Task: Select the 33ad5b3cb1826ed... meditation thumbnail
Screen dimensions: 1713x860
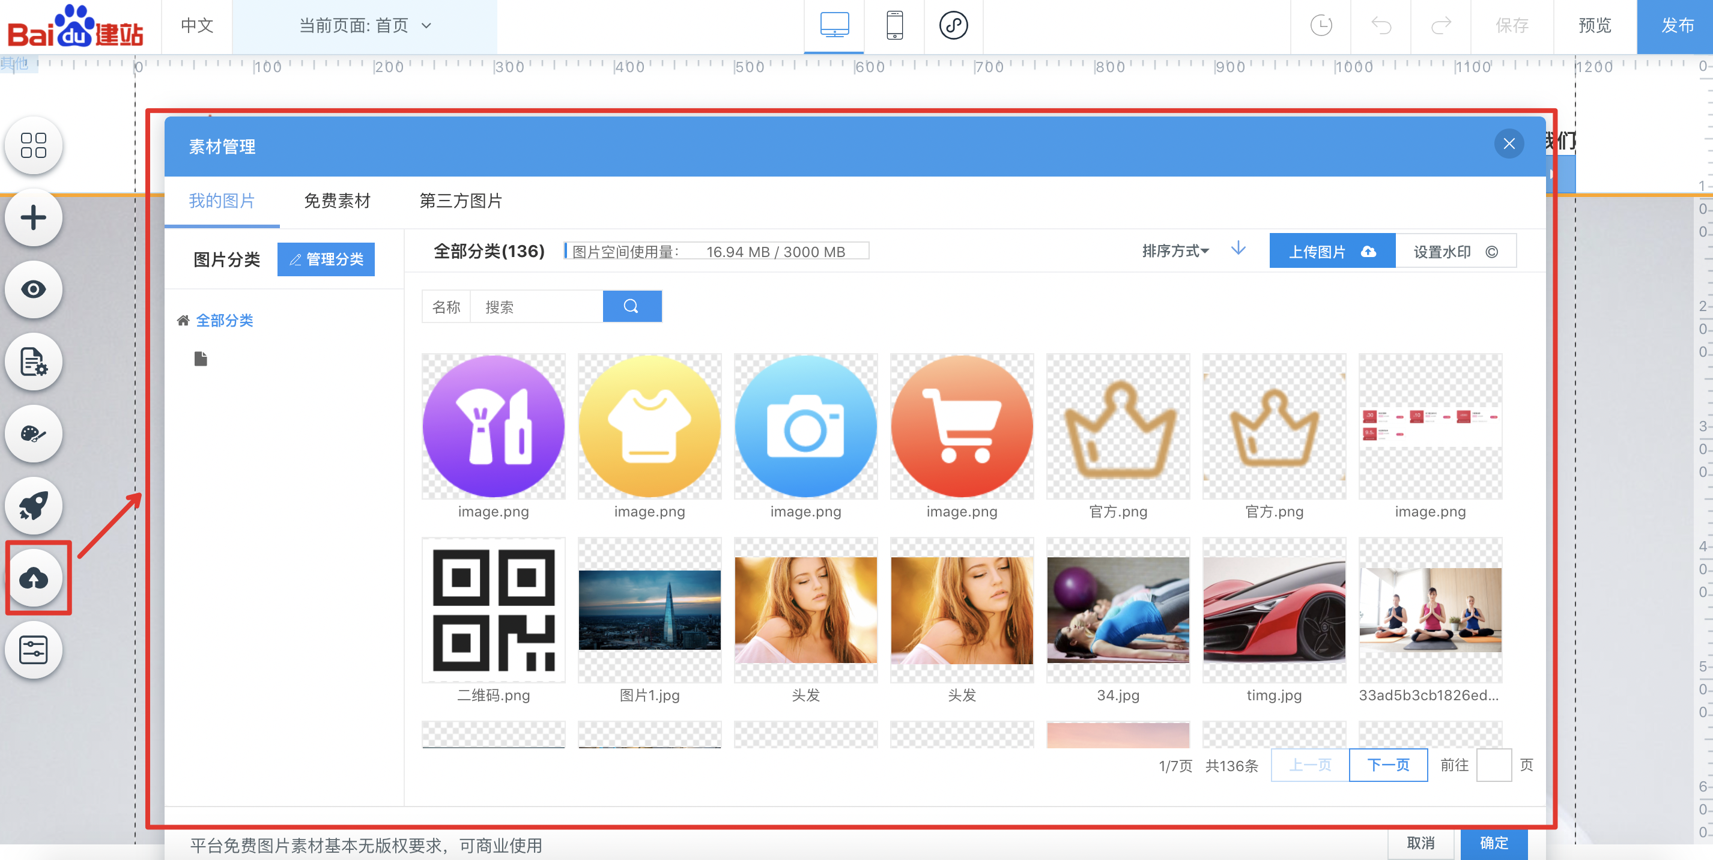Action: pyautogui.click(x=1430, y=610)
